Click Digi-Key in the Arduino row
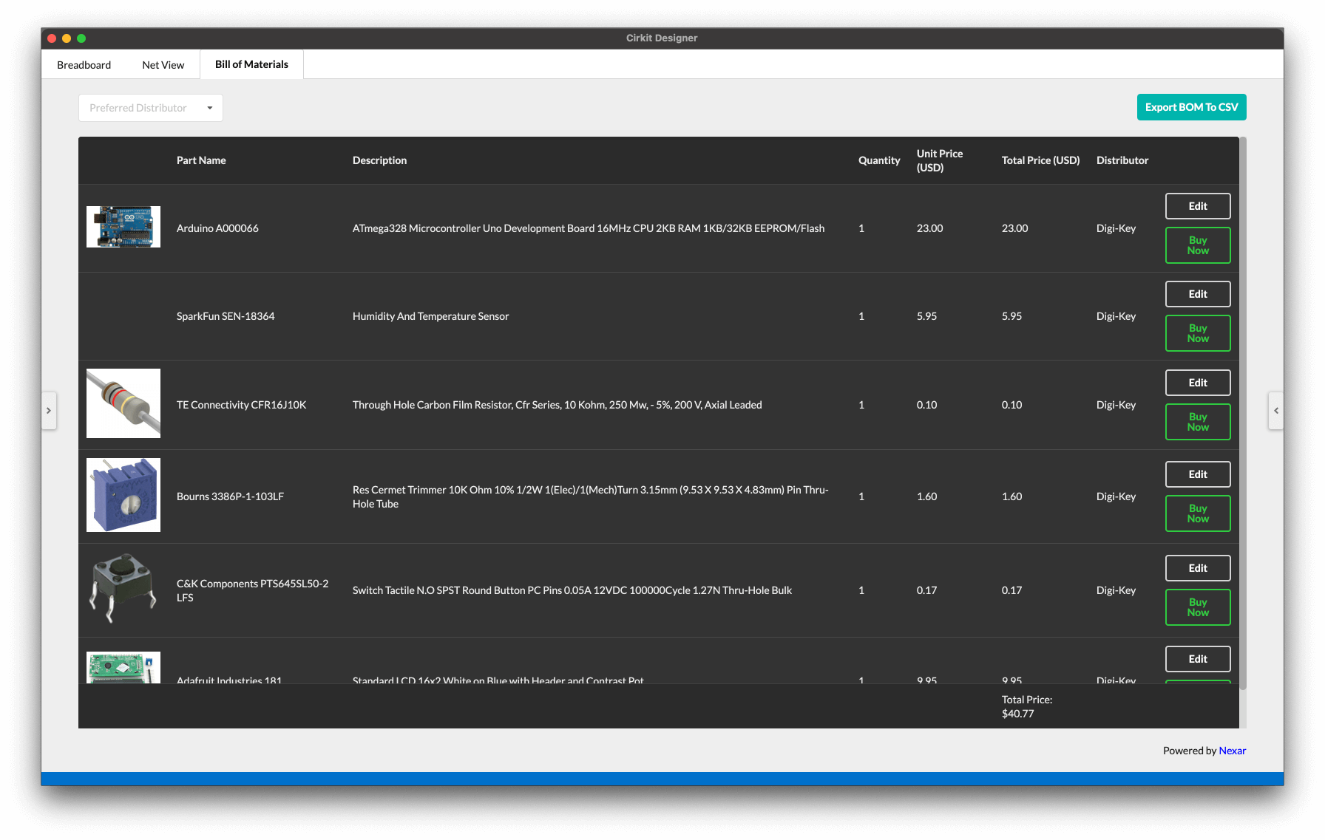Viewport: 1325px width, 840px height. (x=1116, y=228)
